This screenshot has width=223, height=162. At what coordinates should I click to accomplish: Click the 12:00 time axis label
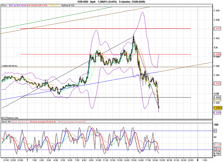[x=112, y=160]
